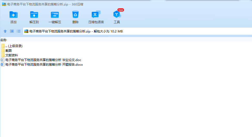Click the '添加' label under the toolbar
Viewport: 252px width, 137px height.
(x=13, y=22)
